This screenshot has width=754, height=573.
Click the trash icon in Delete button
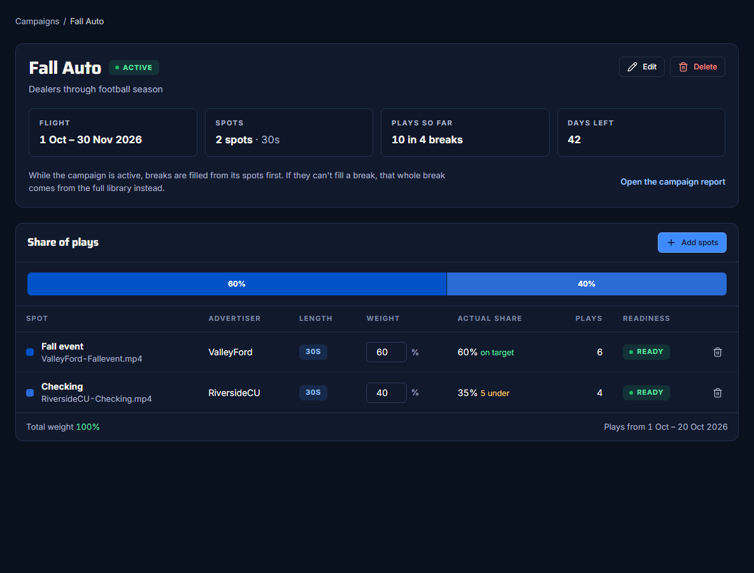click(x=683, y=67)
